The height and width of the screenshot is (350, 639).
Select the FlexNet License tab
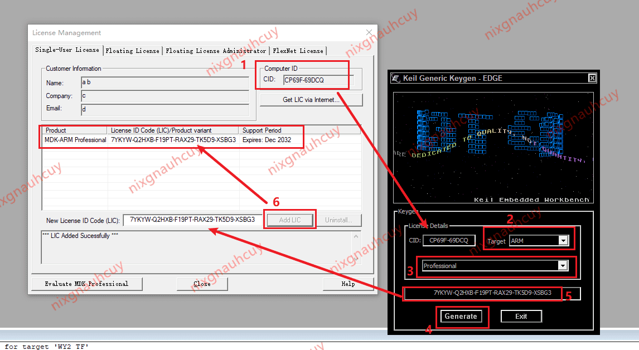click(298, 51)
